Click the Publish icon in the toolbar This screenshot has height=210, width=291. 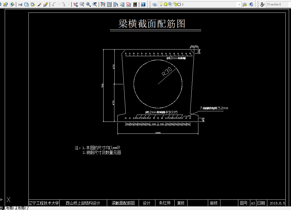(5, 4)
